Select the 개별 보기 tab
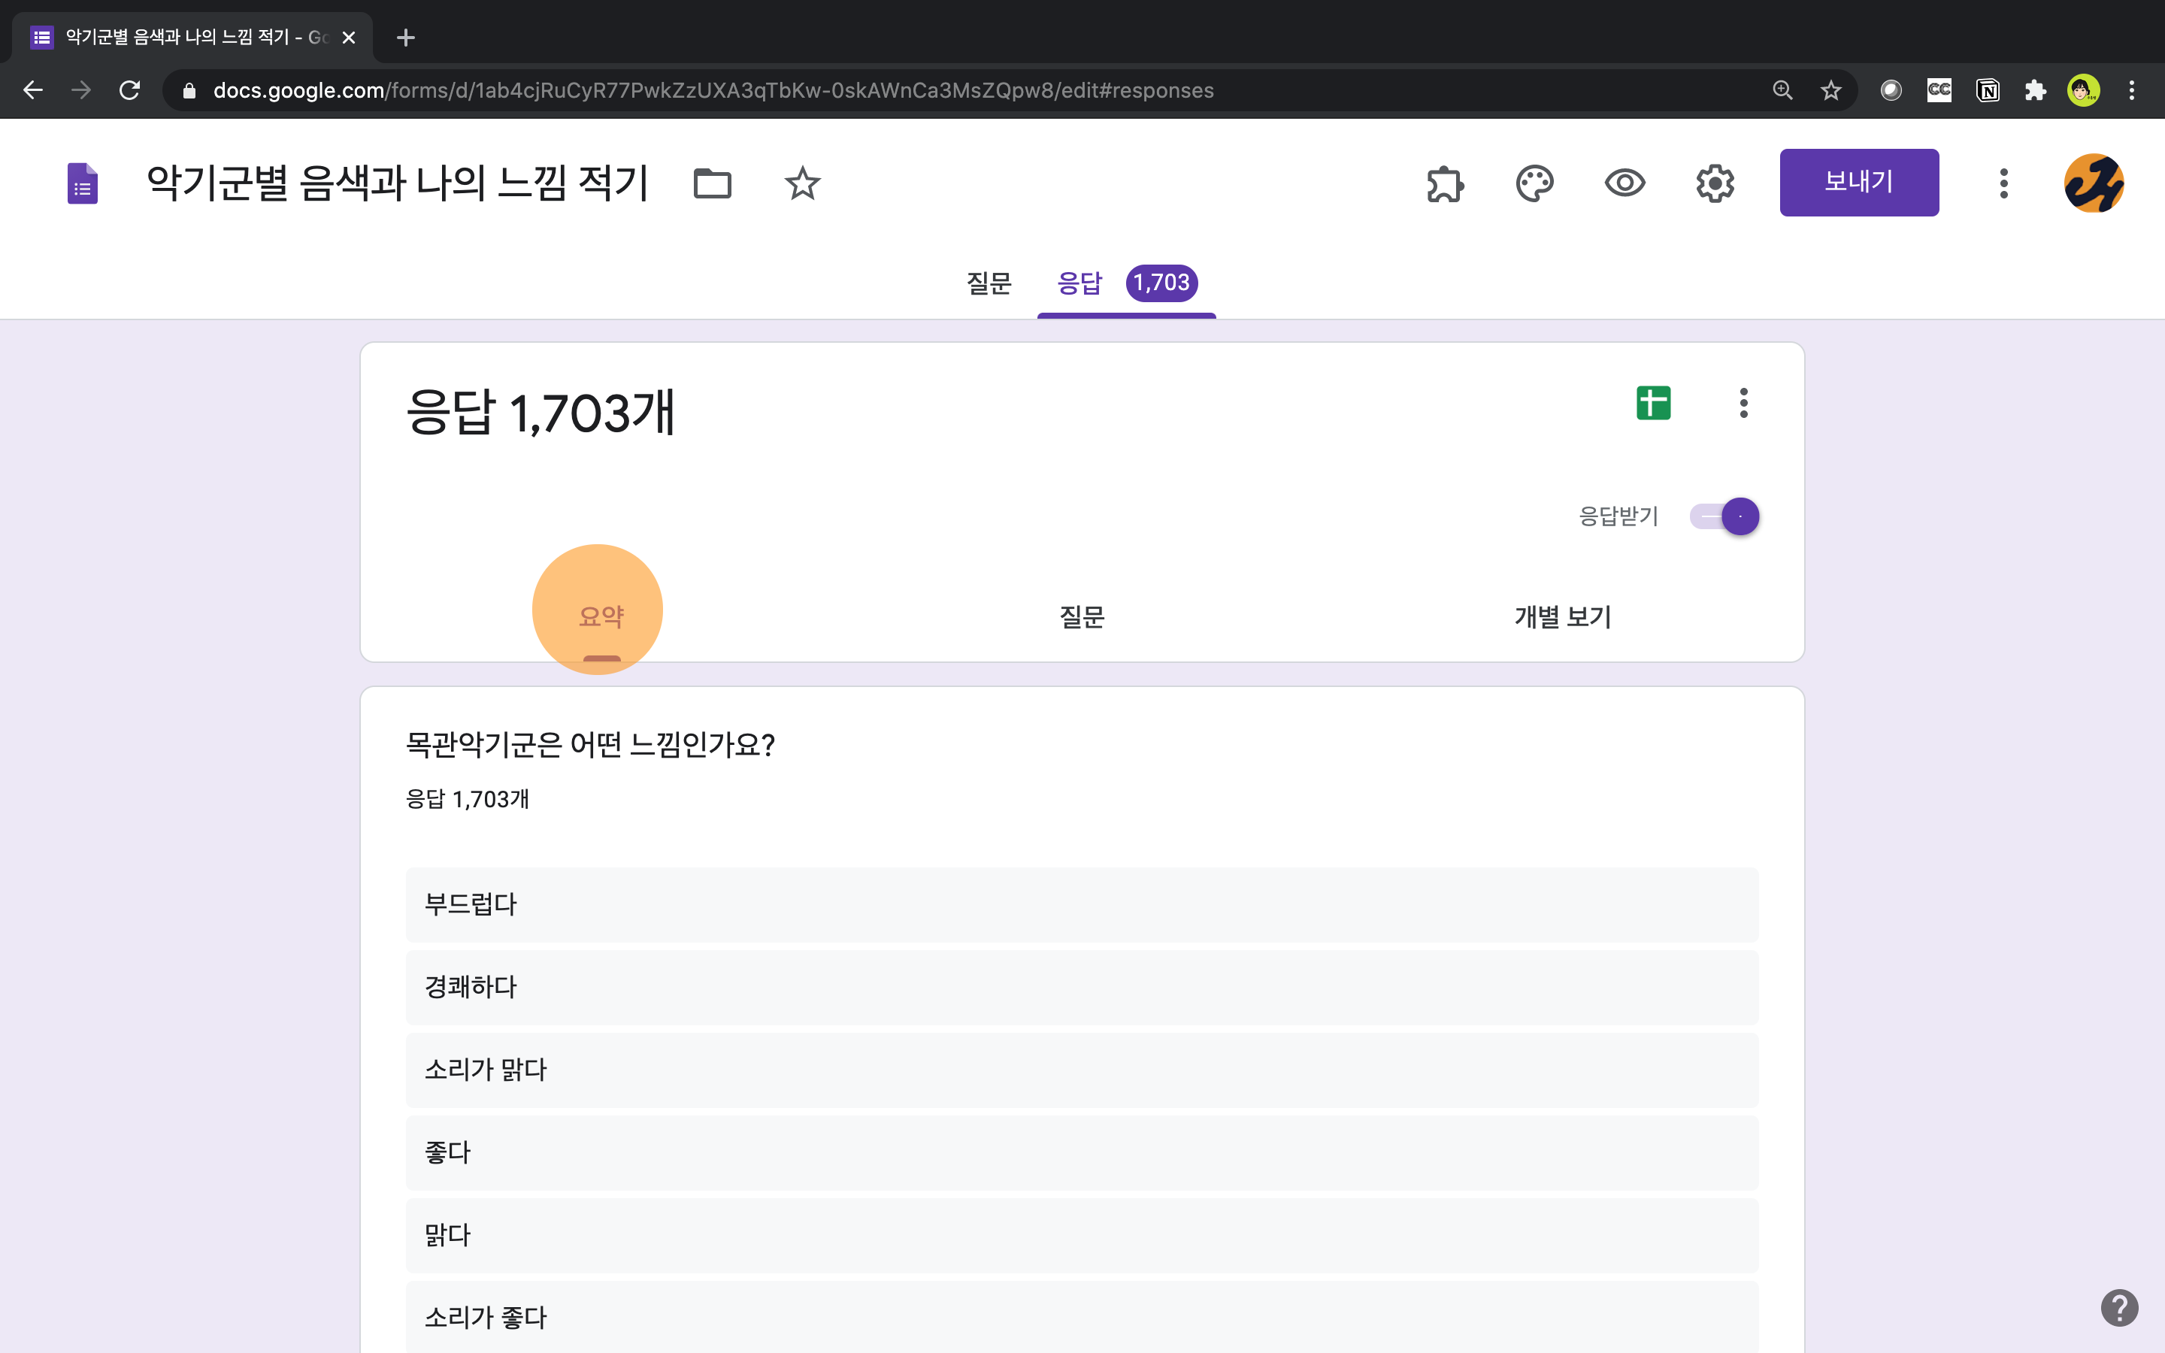2165x1353 pixels. pyautogui.click(x=1562, y=616)
